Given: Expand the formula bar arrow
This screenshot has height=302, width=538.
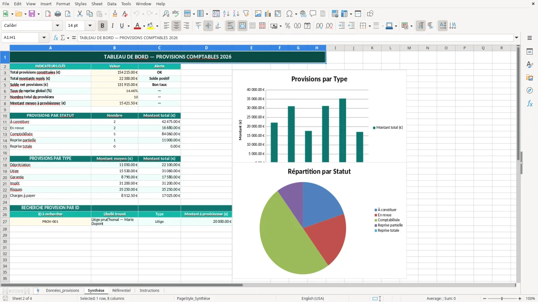Looking at the screenshot, I should click(x=516, y=38).
